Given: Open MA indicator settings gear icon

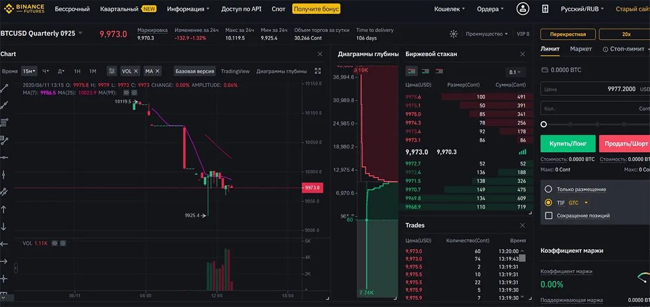Looking at the screenshot, I should click(134, 93).
